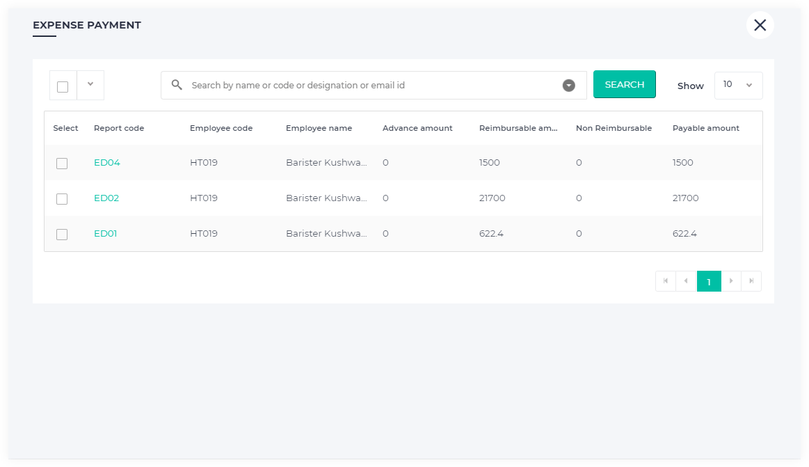Click the Non Reimbursable column header
Image resolution: width=809 pixels, height=467 pixels.
tap(614, 128)
